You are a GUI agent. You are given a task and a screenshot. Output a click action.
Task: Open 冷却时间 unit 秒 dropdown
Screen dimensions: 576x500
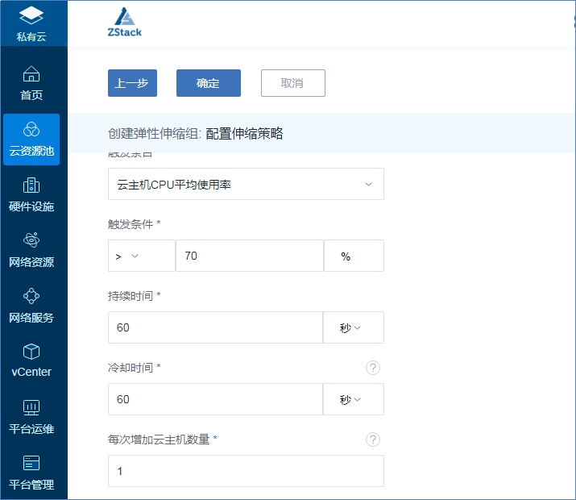pyautogui.click(x=354, y=399)
